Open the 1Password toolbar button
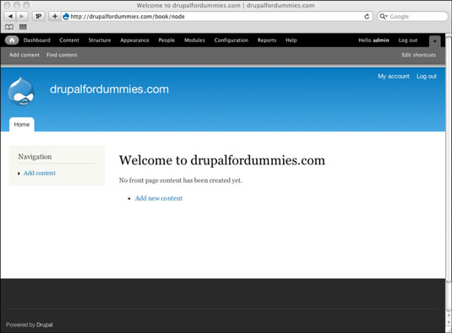The width and height of the screenshot is (452, 333). 38,16
